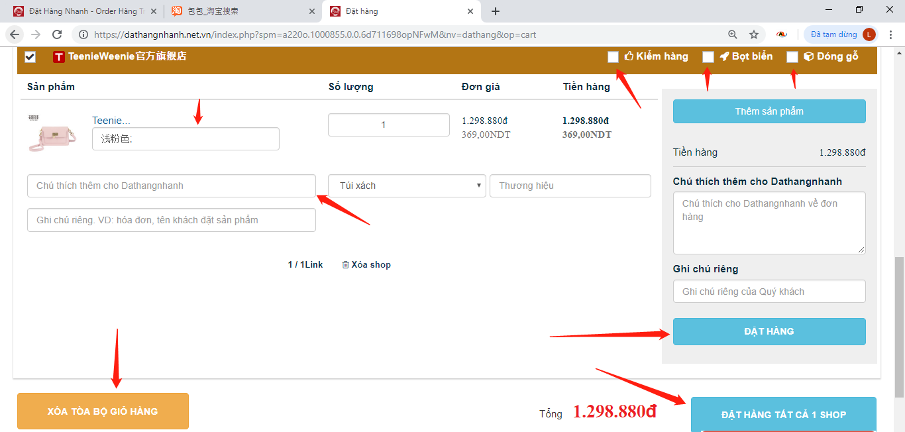This screenshot has height=432, width=905.
Task: Bookmark page using the star icon
Action: tap(754, 34)
